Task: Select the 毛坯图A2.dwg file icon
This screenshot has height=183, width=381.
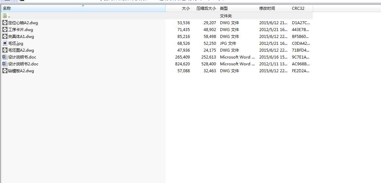Action: [5, 50]
